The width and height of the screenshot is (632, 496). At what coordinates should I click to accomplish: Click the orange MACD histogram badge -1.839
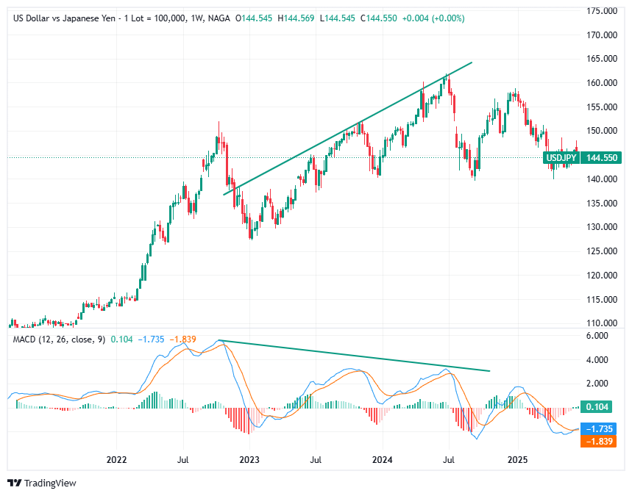pyautogui.click(x=597, y=442)
